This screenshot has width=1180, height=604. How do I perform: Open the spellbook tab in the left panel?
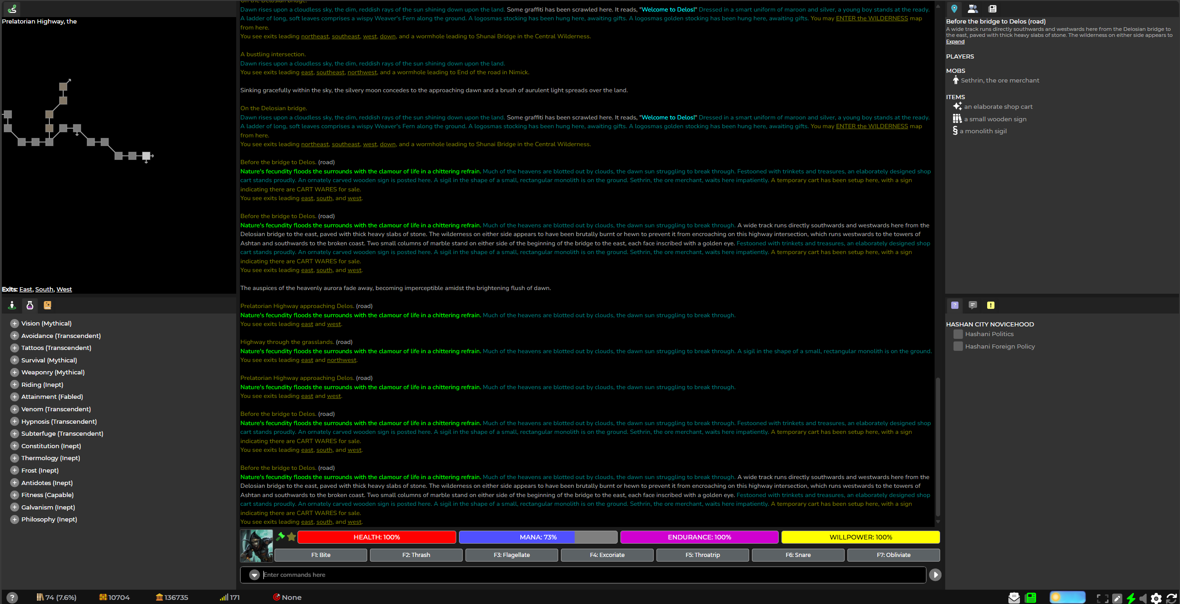pyautogui.click(x=47, y=305)
